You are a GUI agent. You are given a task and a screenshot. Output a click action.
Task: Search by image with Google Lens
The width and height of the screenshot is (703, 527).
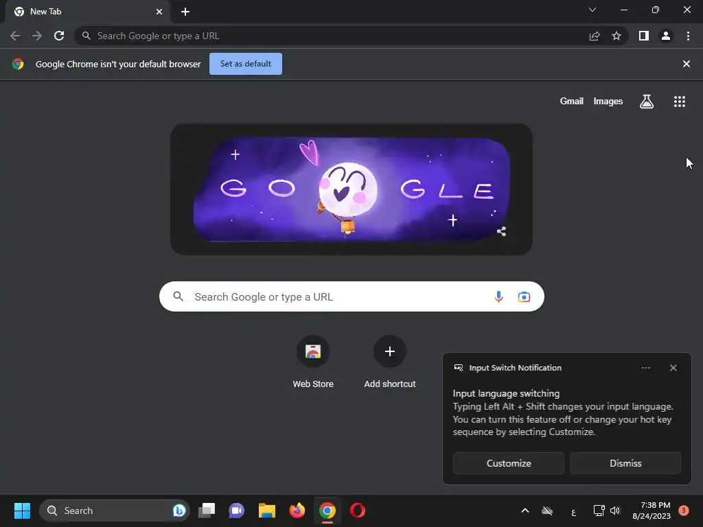click(524, 296)
